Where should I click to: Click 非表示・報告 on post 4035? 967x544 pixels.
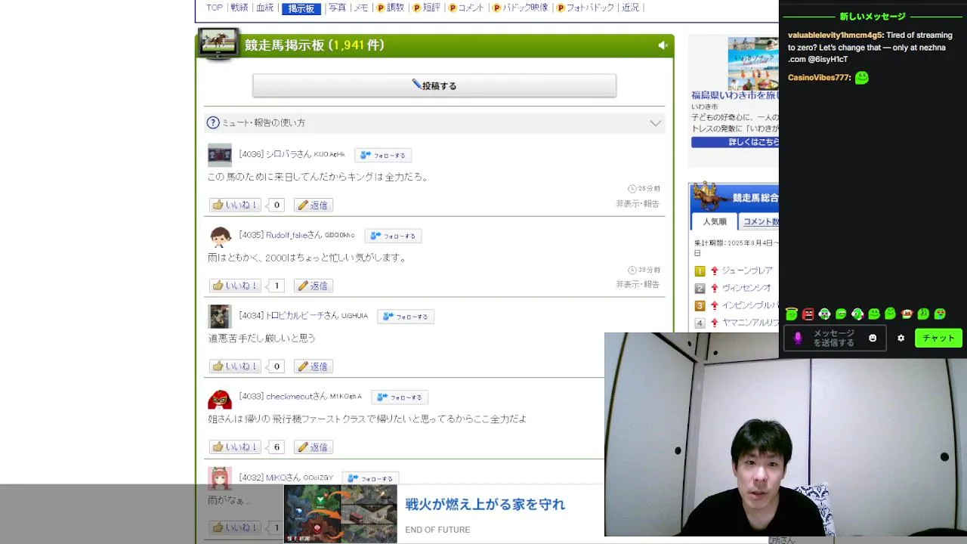(x=638, y=285)
